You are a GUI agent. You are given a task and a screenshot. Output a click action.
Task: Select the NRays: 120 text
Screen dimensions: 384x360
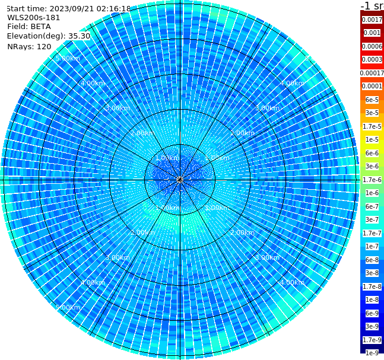[x=29, y=46]
